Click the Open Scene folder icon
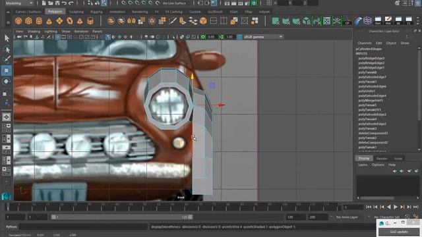 coord(51,3)
